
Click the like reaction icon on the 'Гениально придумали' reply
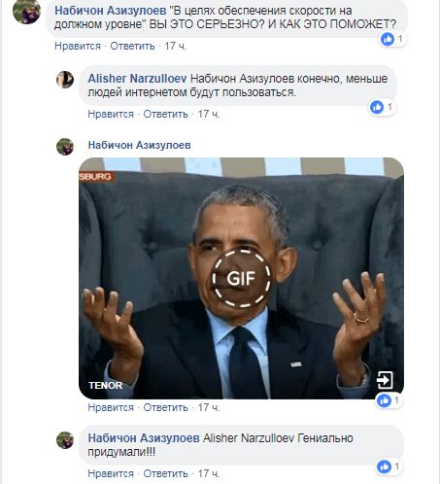[385, 467]
